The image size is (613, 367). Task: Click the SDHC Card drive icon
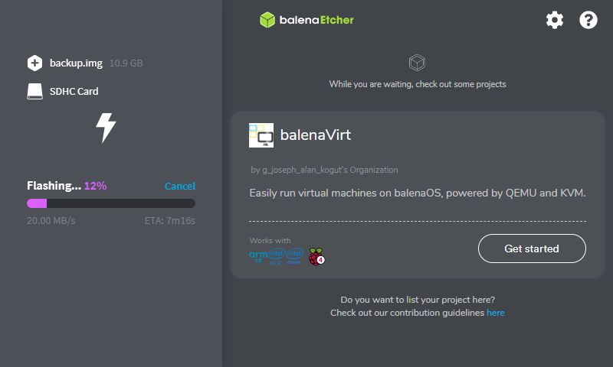34,91
